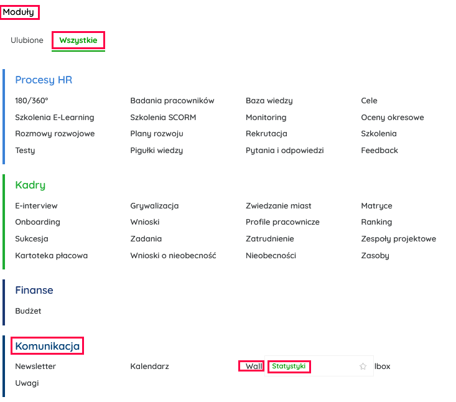The image size is (456, 402).
Task: Open Badania pracowników module
Action: pos(172,101)
